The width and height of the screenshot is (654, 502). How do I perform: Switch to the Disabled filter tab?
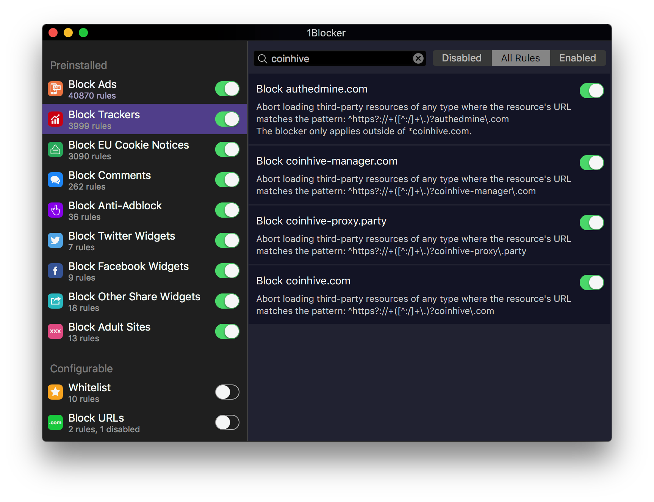pos(462,58)
